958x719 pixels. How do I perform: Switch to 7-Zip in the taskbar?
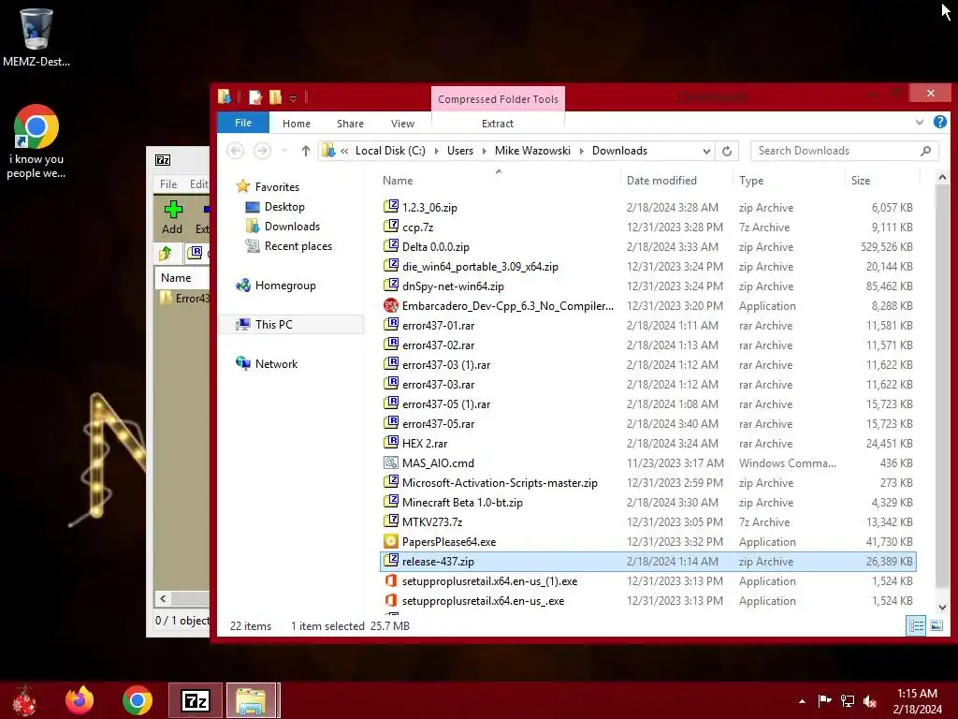coord(195,700)
